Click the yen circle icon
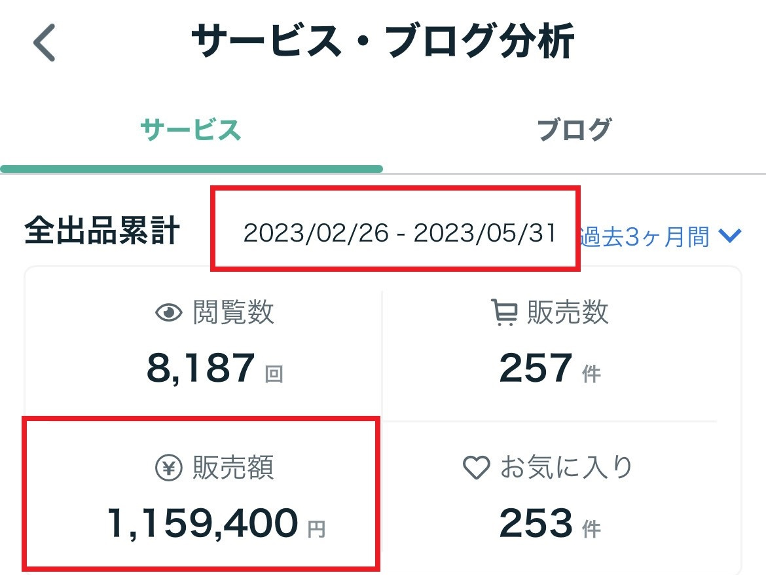This screenshot has height=575, width=766. click(x=168, y=468)
